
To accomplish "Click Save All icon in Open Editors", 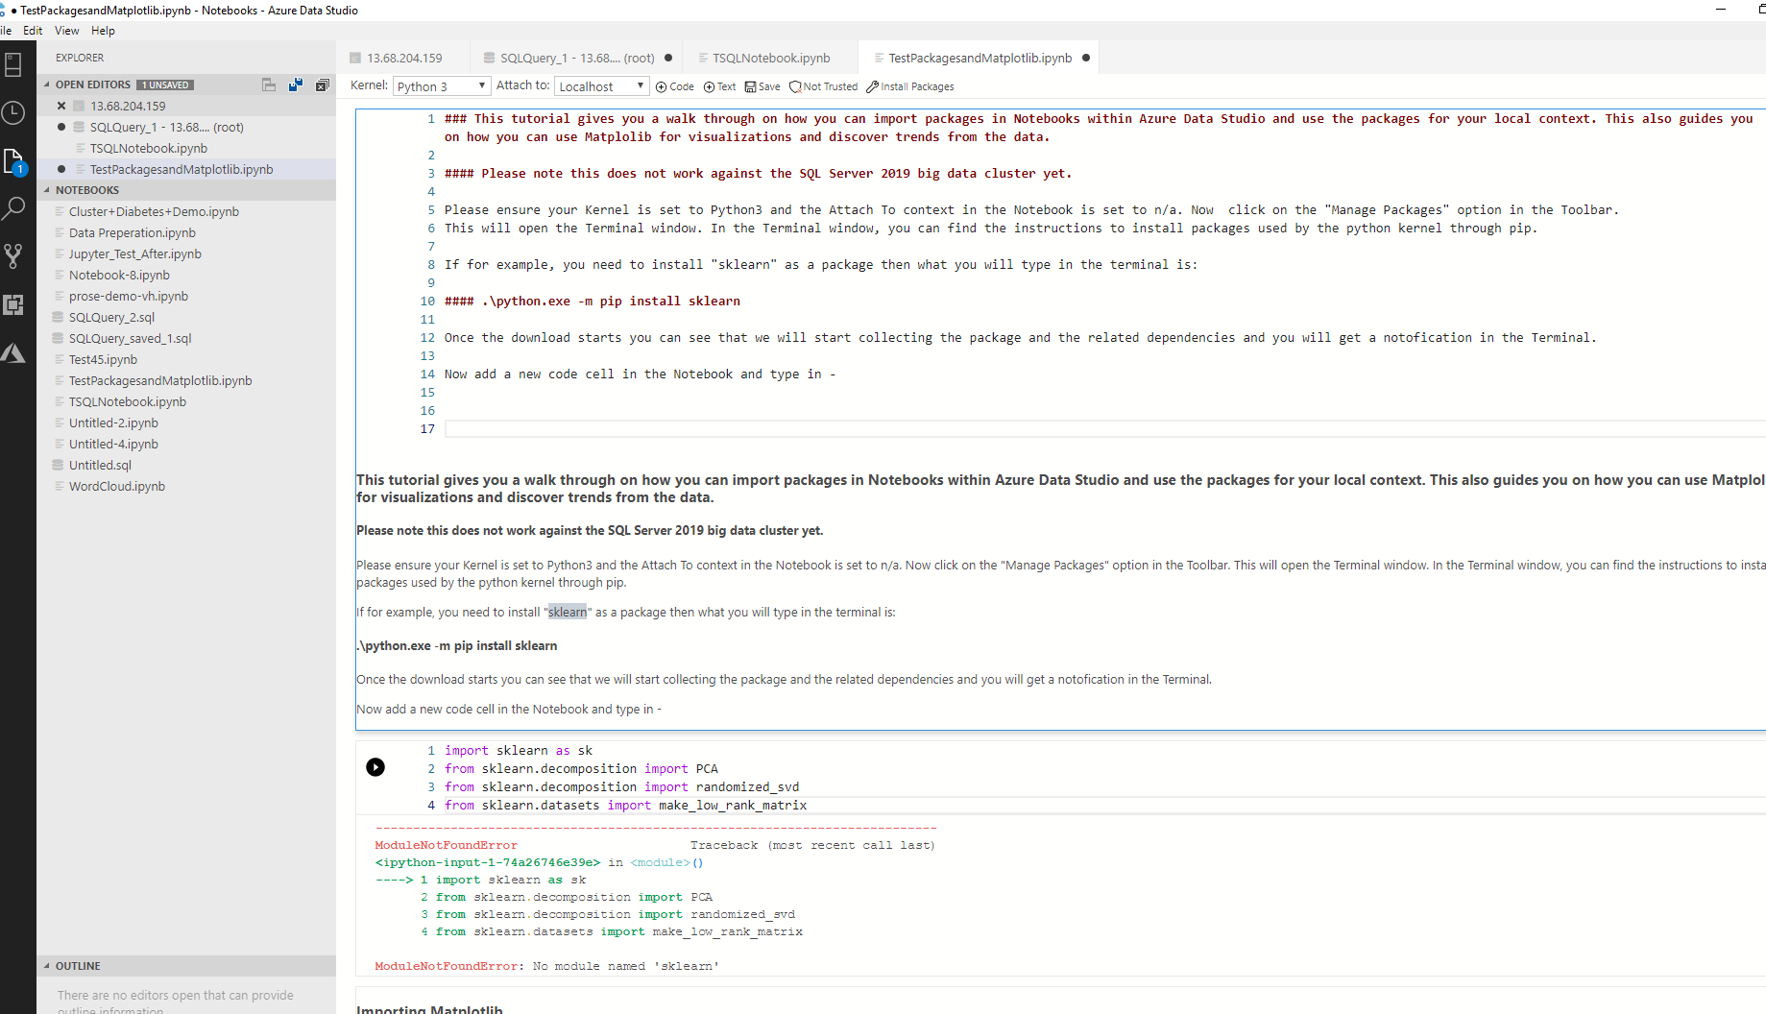I will pyautogui.click(x=296, y=84).
